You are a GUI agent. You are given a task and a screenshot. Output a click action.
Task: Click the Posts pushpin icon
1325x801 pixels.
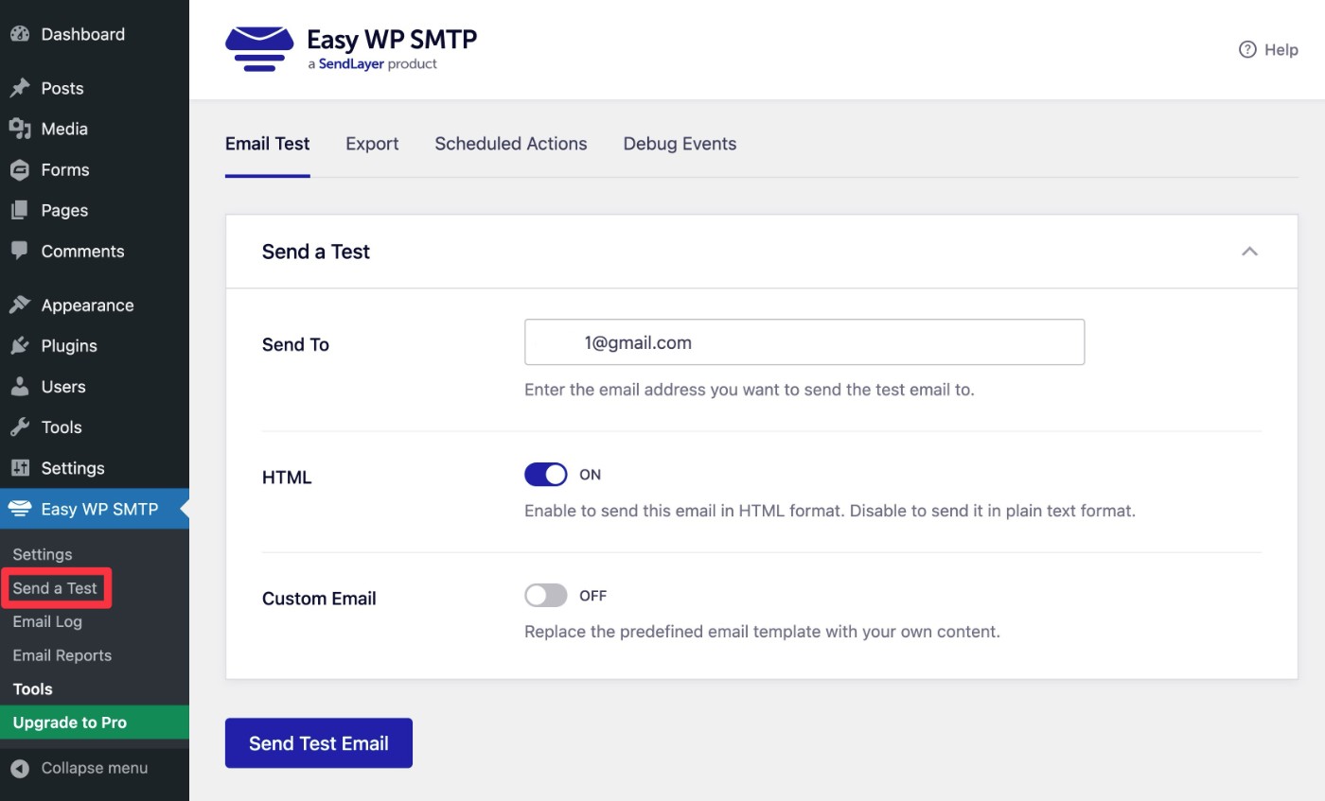tap(20, 88)
